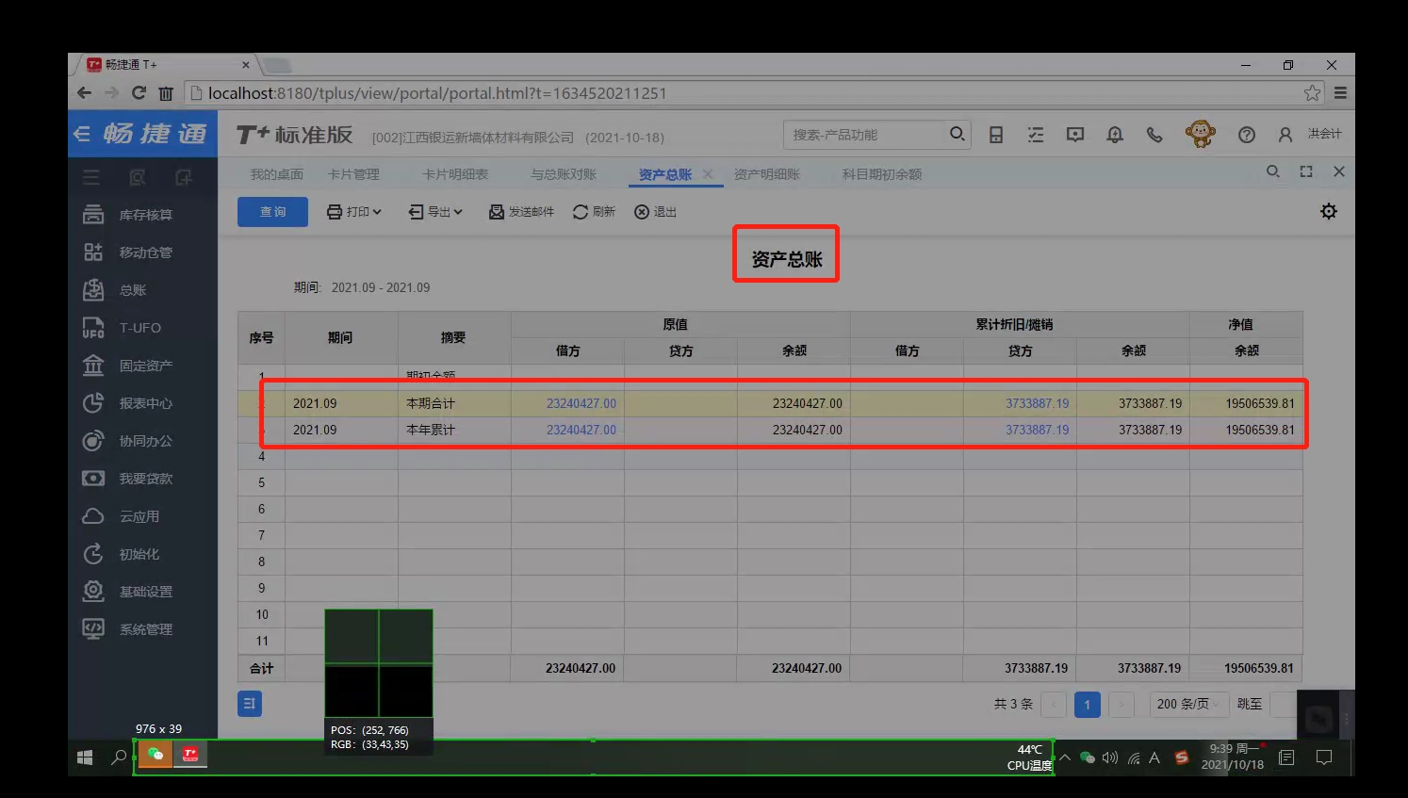The image size is (1408, 798).
Task: Close all tabs with the tab bar X
Action: (x=1339, y=171)
